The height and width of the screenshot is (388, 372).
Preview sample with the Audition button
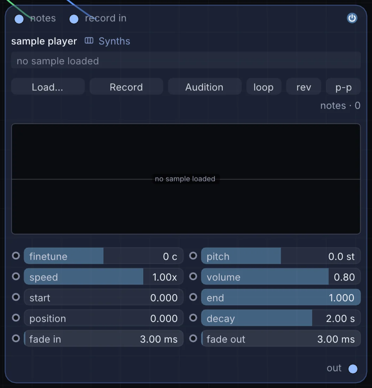click(205, 87)
